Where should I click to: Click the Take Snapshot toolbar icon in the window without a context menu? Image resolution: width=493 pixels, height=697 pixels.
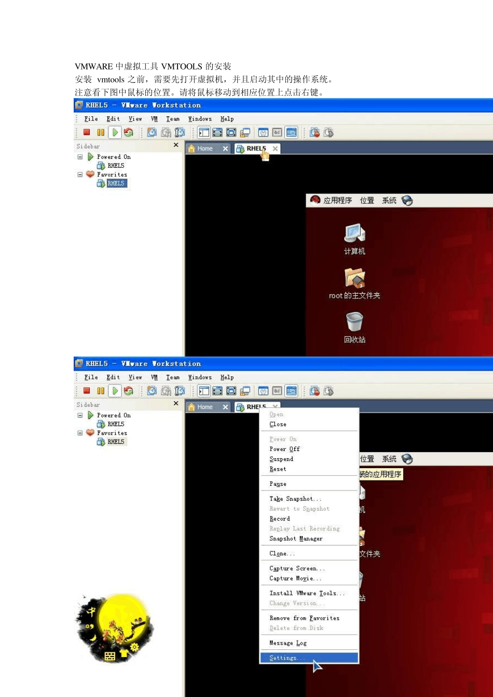click(152, 132)
